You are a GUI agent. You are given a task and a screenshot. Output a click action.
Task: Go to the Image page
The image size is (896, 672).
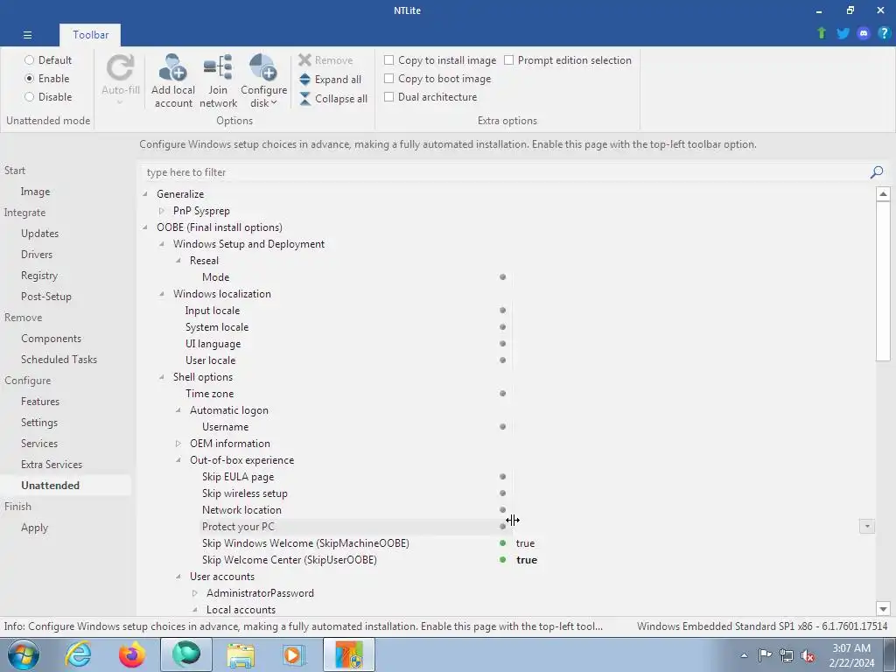coord(35,192)
